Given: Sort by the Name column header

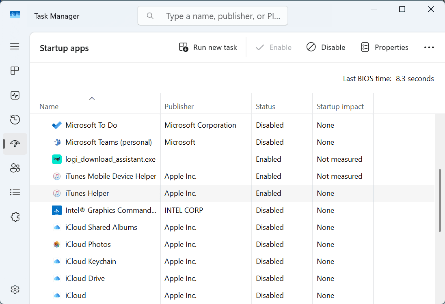Looking at the screenshot, I should [49, 107].
